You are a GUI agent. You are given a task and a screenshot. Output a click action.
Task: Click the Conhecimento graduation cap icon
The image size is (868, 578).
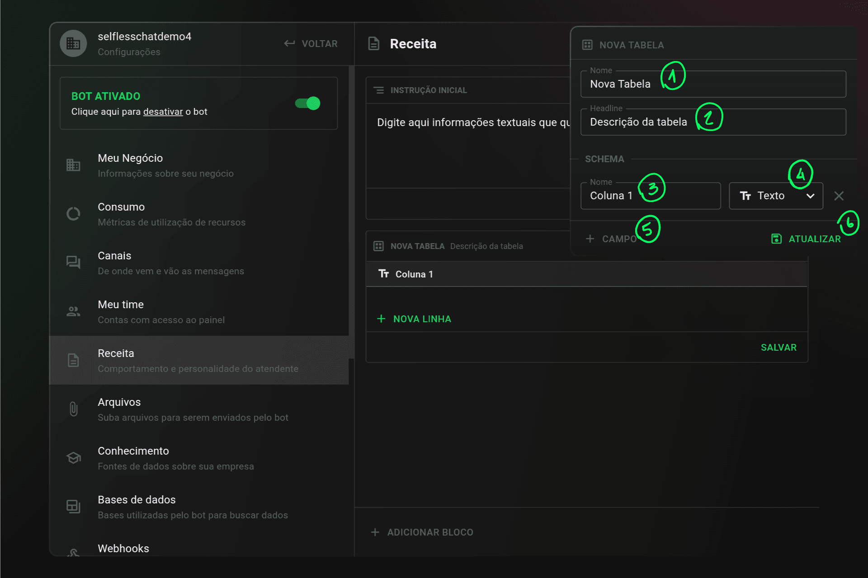coord(73,458)
